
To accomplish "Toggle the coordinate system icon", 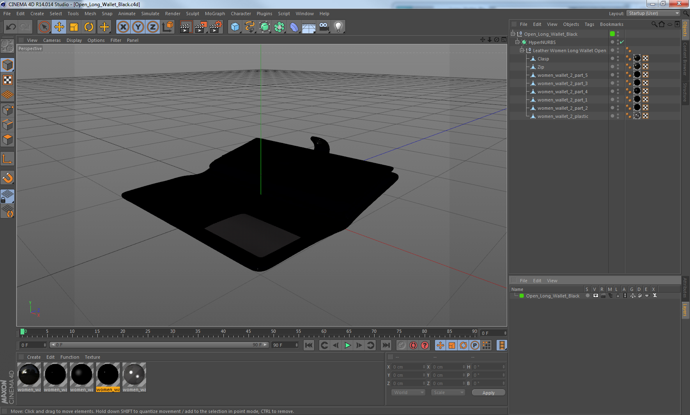I will pos(168,27).
